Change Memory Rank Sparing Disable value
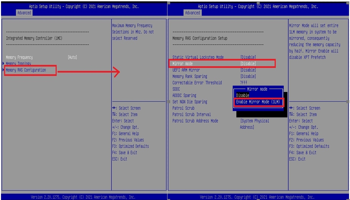 (x=248, y=76)
